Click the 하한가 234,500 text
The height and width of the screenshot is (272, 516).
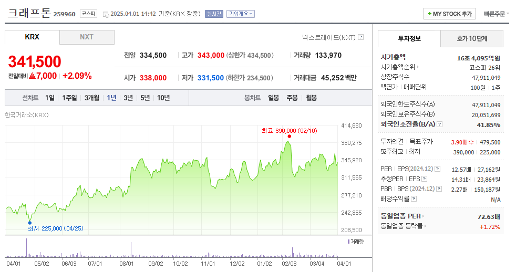250,78
